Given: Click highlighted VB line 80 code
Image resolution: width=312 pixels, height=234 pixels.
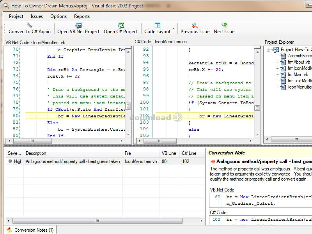Looking at the screenshot, I should pyautogui.click(x=75, y=116).
